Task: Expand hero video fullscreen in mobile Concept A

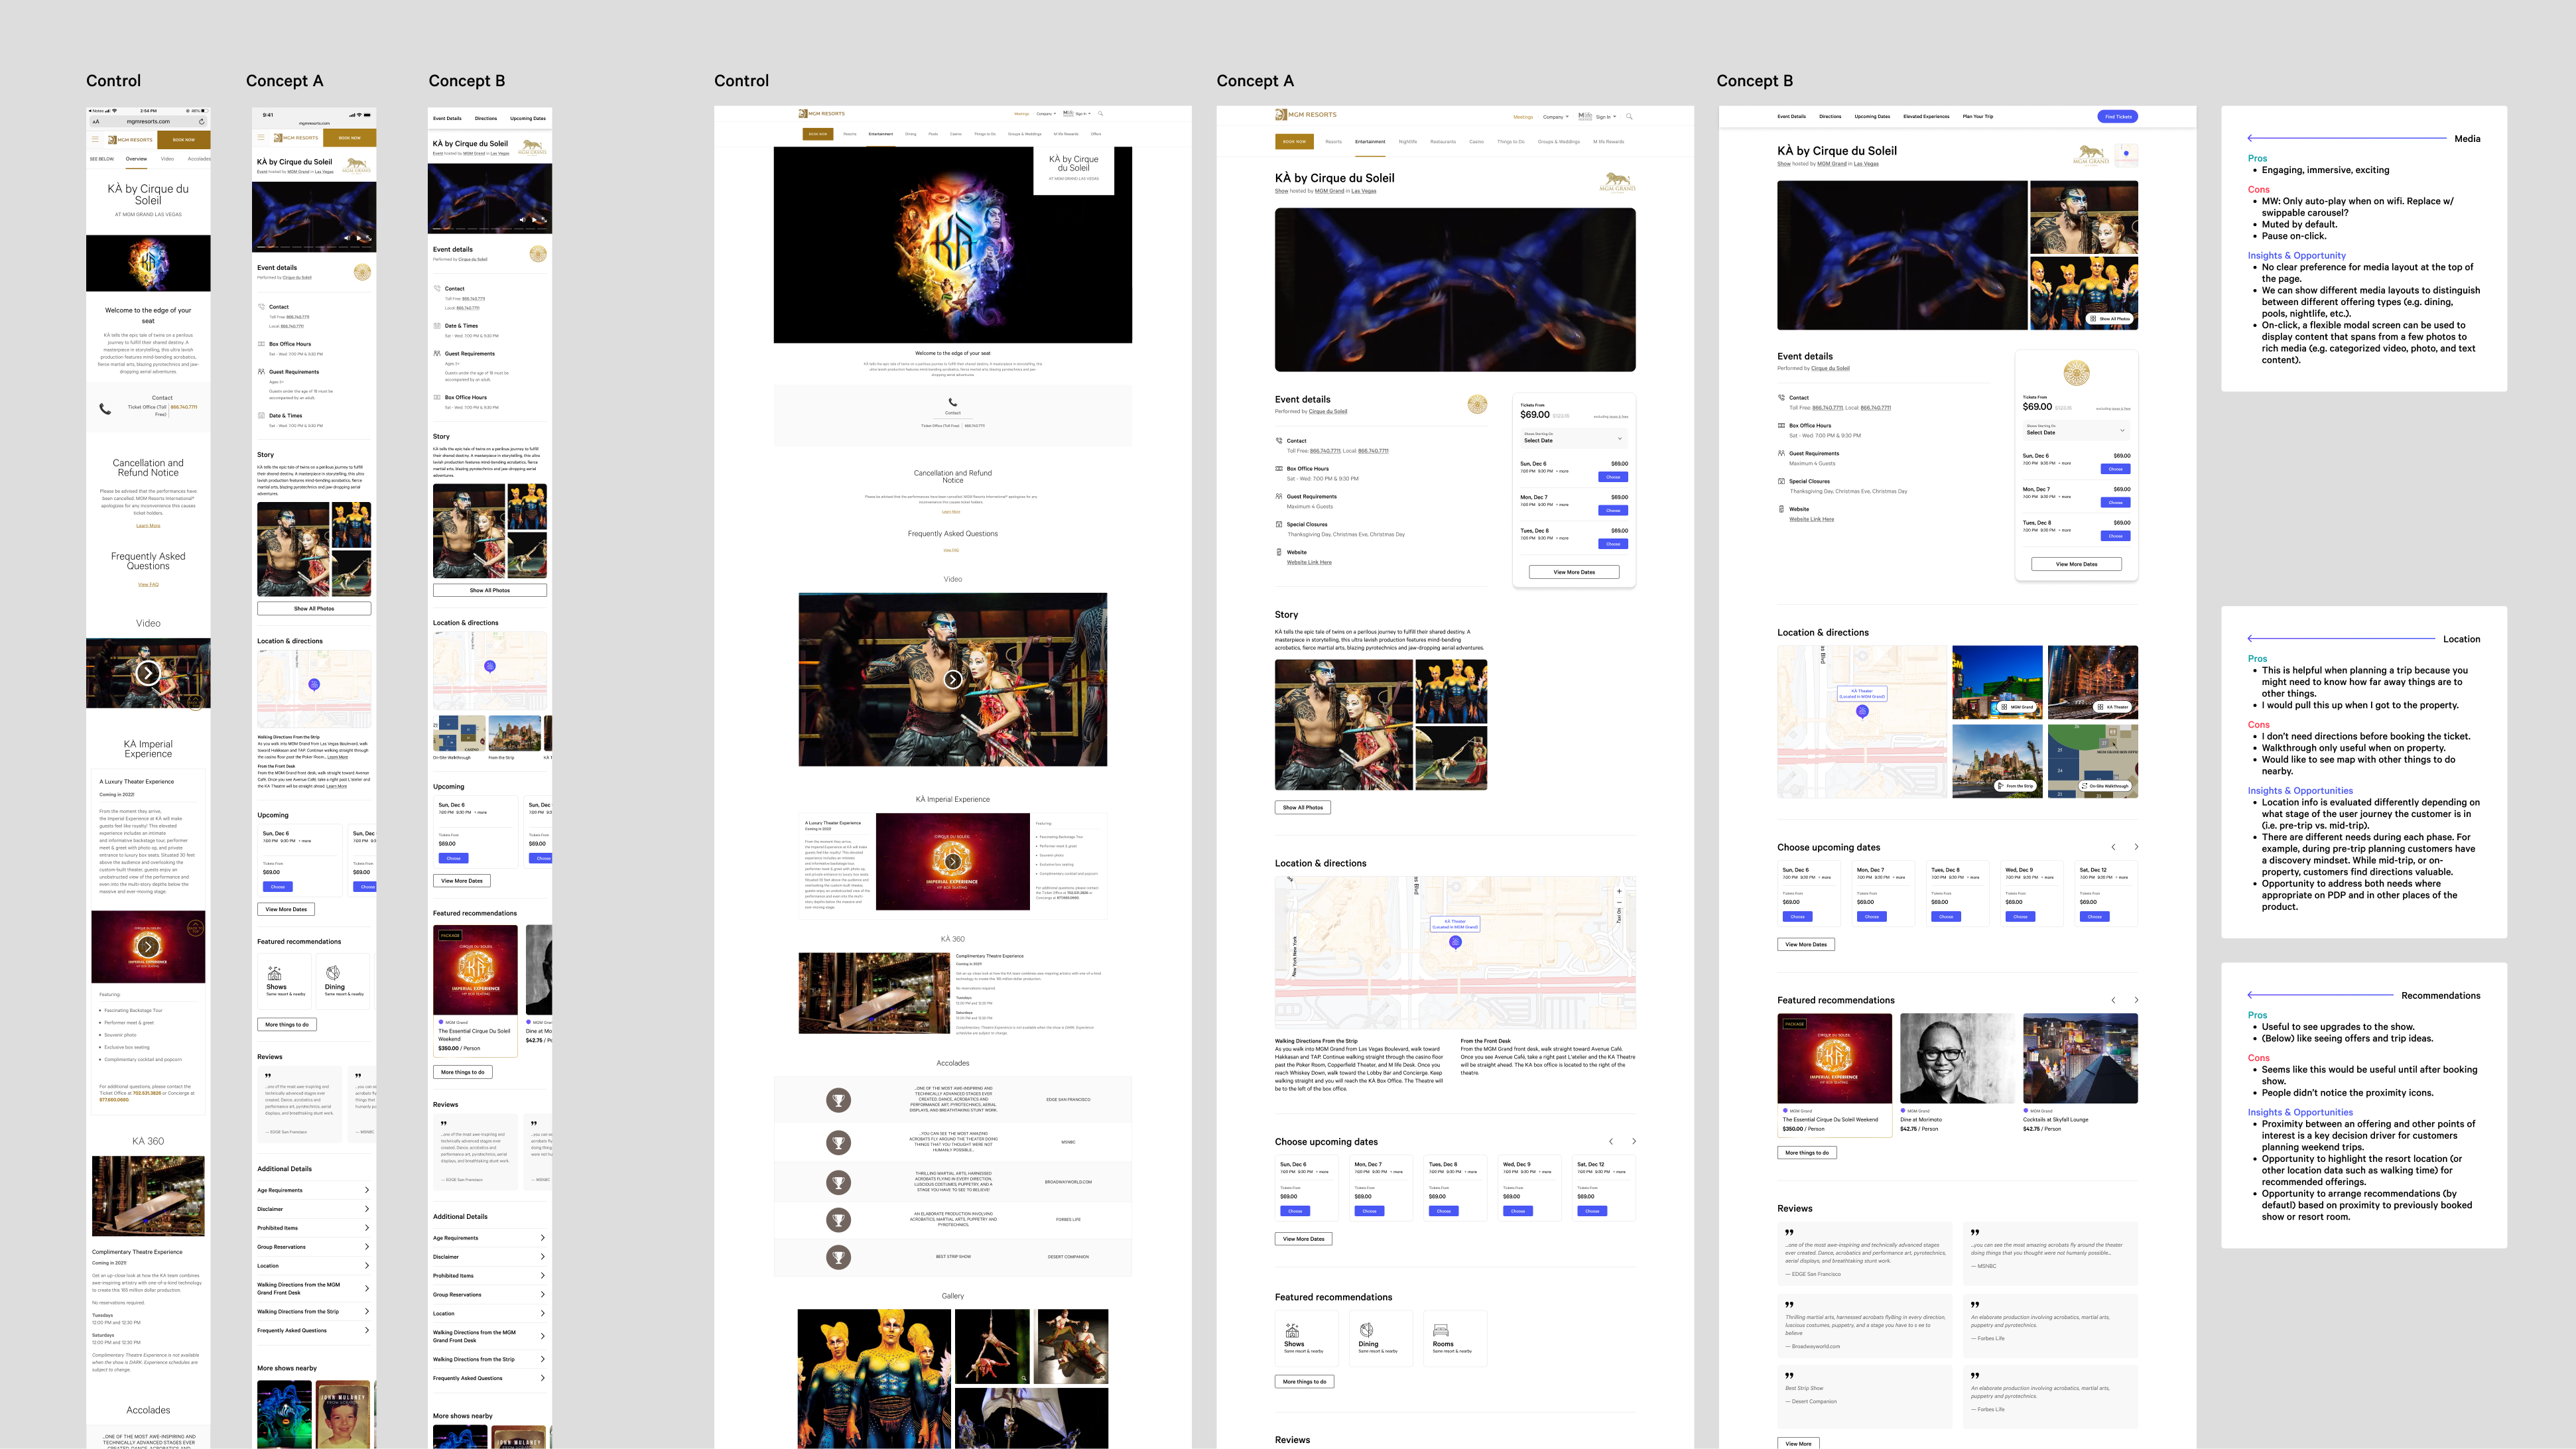Action: 369,238
